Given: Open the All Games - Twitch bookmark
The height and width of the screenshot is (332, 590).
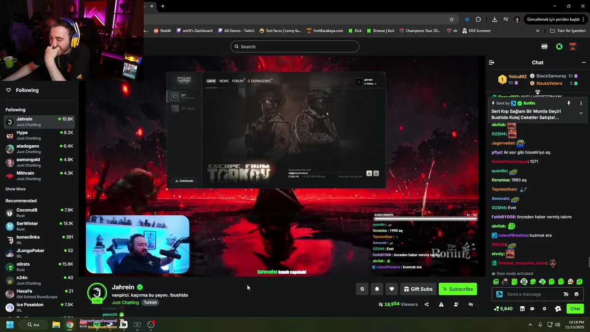Looking at the screenshot, I should click(236, 31).
